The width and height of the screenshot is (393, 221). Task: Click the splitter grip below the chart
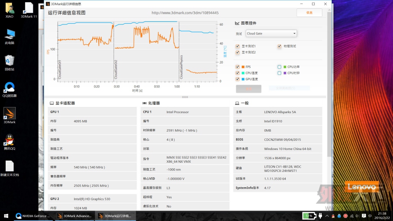(185, 97)
